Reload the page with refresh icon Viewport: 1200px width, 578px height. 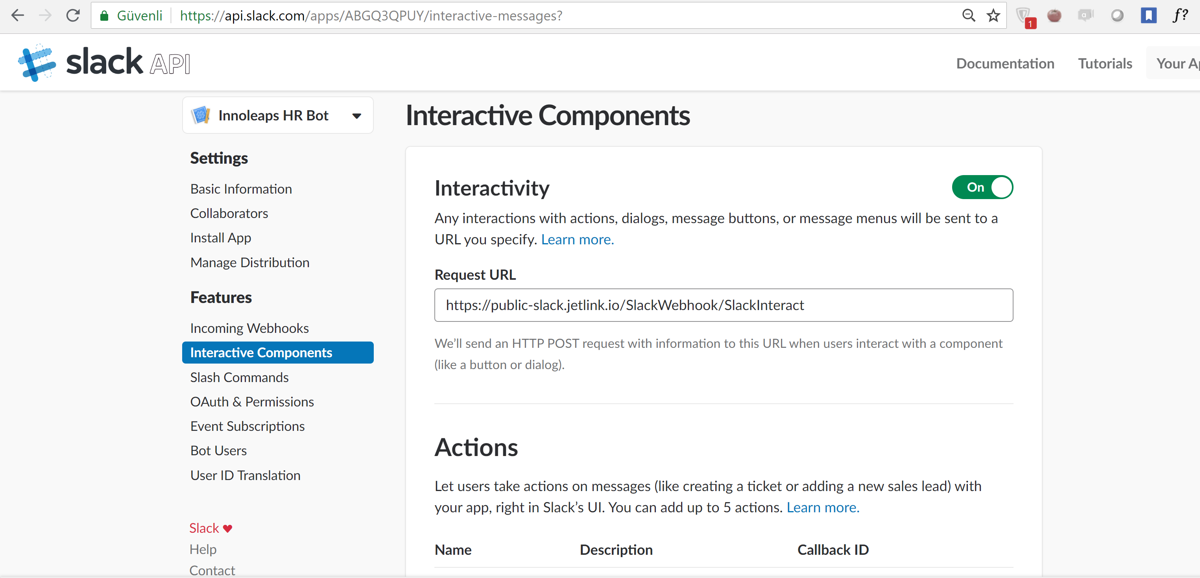[73, 15]
